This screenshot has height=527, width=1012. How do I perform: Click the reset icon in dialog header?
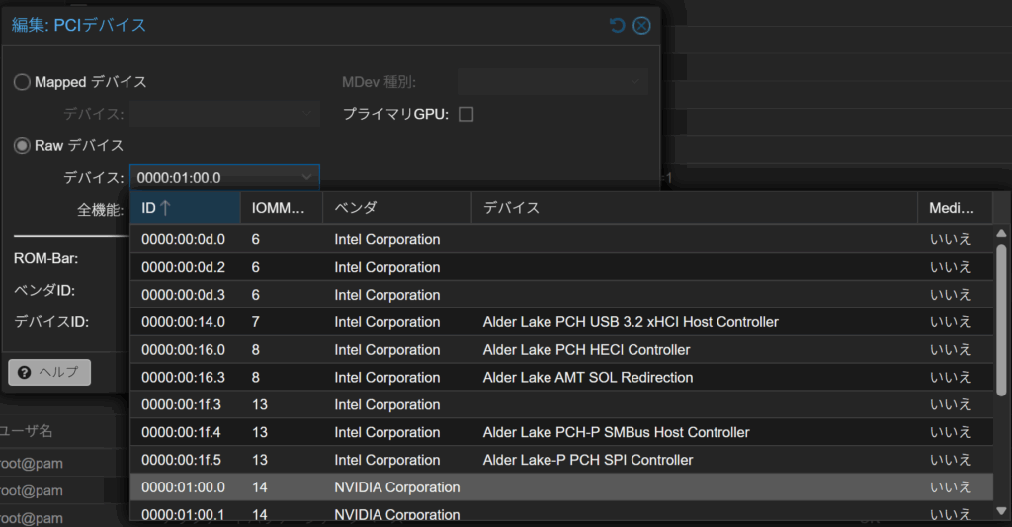point(618,25)
